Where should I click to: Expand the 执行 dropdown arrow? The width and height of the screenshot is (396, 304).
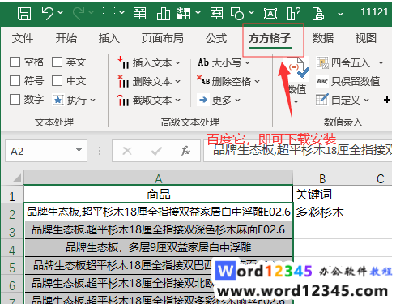tap(92, 101)
